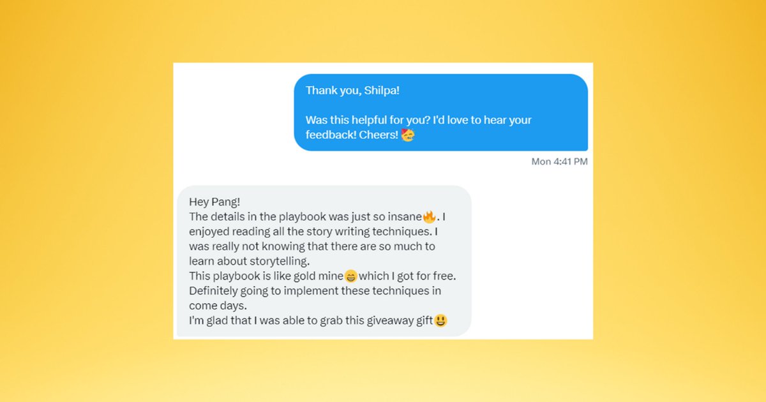The width and height of the screenshot is (766, 402).
Task: Select the grinning emoji after gold mine
Action: click(351, 276)
